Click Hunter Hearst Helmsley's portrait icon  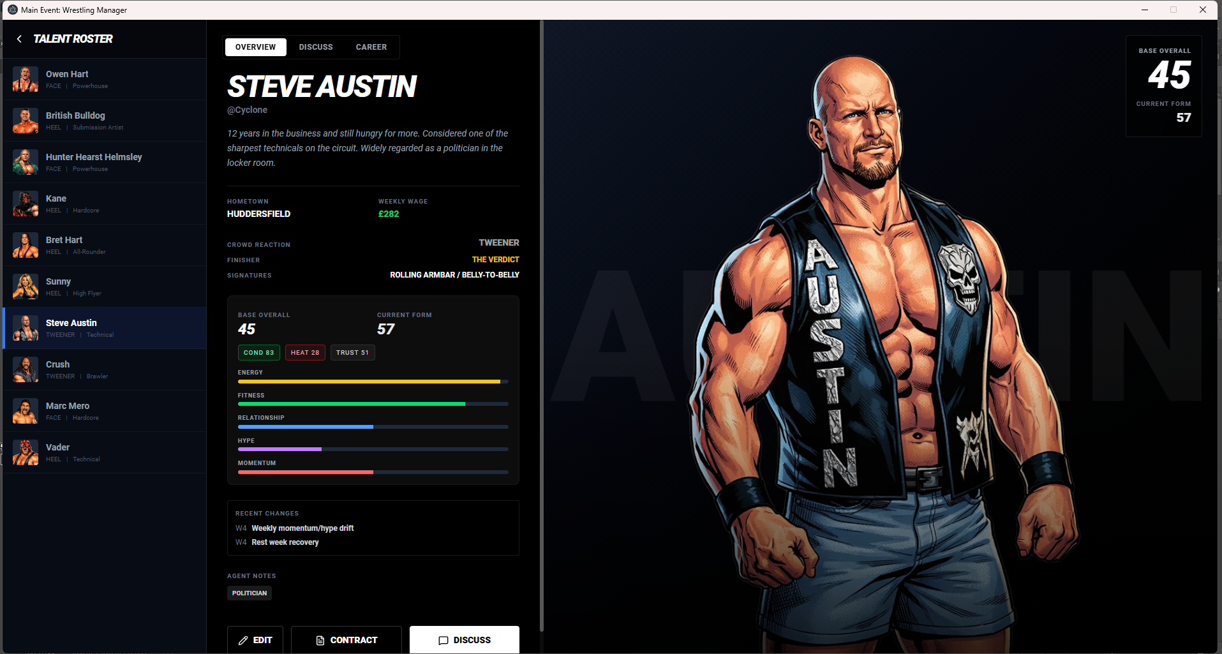pyautogui.click(x=26, y=162)
